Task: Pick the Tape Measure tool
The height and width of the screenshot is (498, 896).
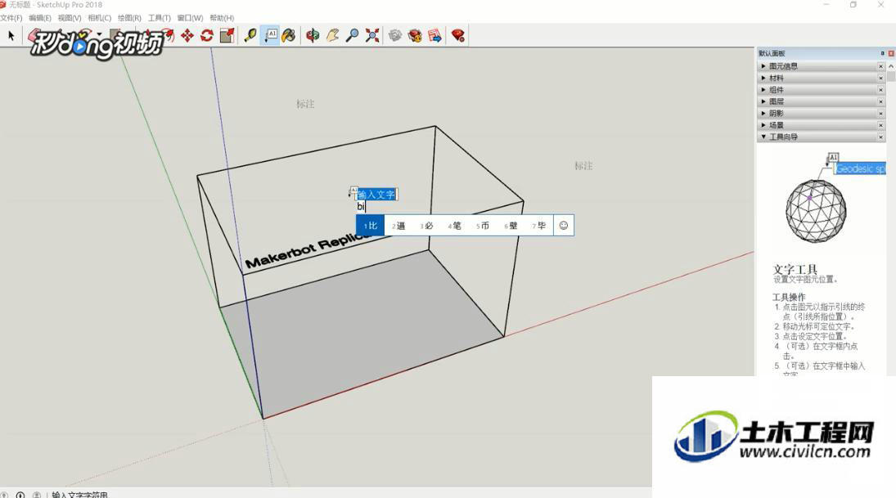Action: [x=250, y=35]
